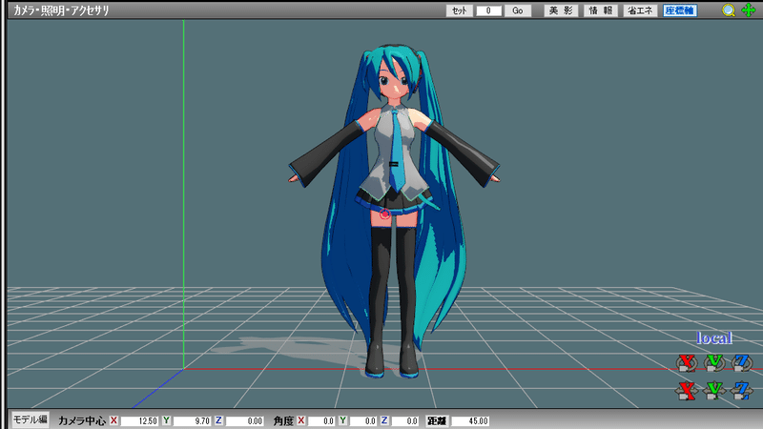The width and height of the screenshot is (763, 429).
Task: Click the 角度 angle X field
Action: point(321,420)
